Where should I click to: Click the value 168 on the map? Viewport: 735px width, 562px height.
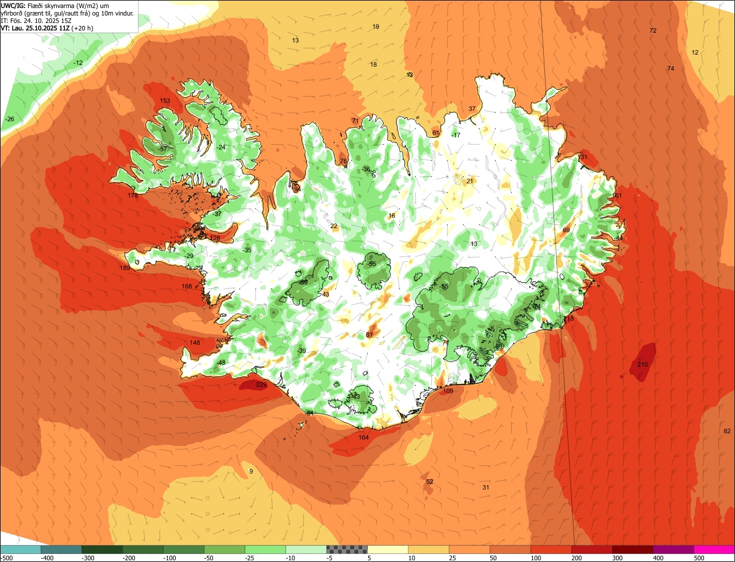point(187,286)
